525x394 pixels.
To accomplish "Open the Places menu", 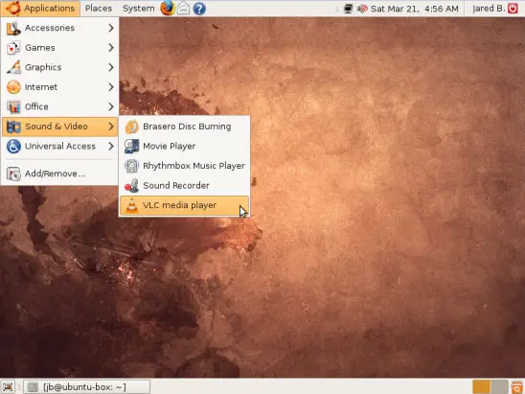I will tap(99, 9).
